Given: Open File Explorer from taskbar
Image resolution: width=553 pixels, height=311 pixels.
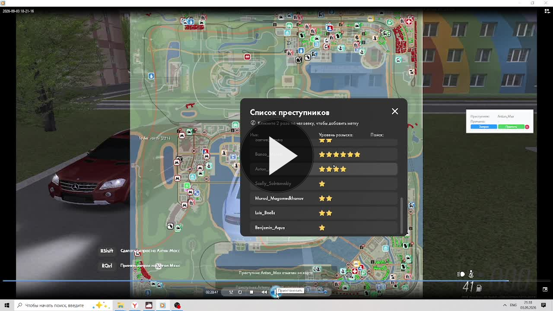Looking at the screenshot, I should 121,305.
